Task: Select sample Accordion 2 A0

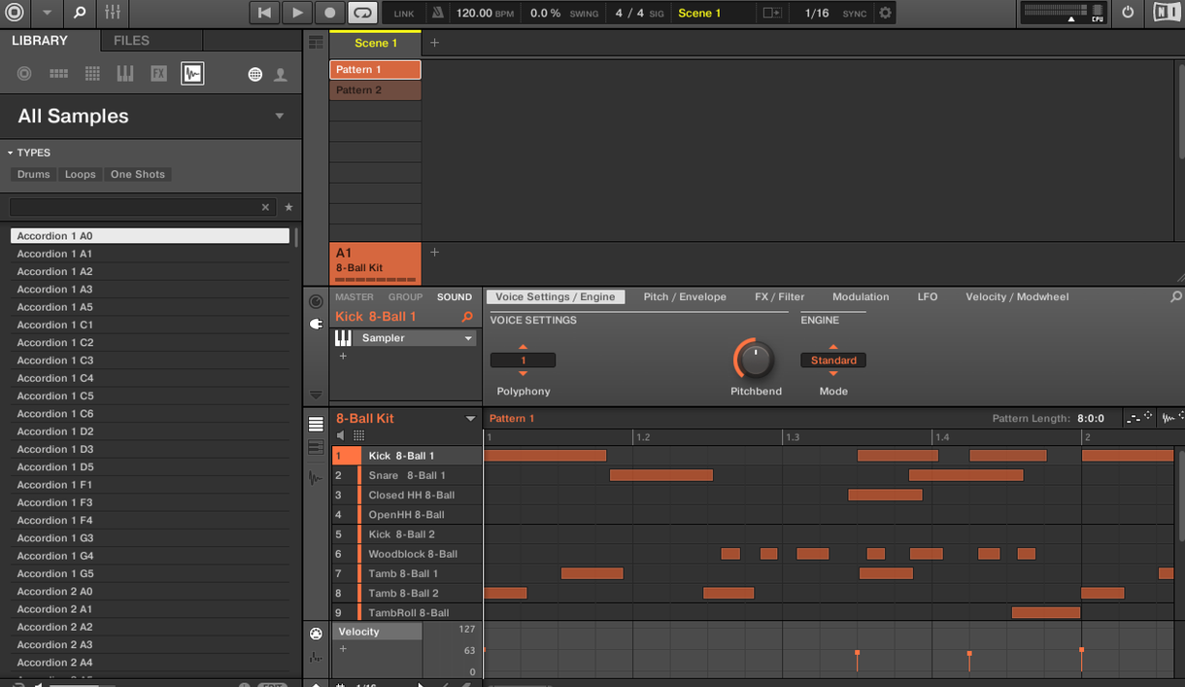Action: coord(150,592)
